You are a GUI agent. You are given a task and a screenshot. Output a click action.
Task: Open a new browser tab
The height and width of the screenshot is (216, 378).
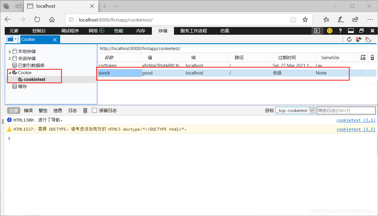click(105, 6)
